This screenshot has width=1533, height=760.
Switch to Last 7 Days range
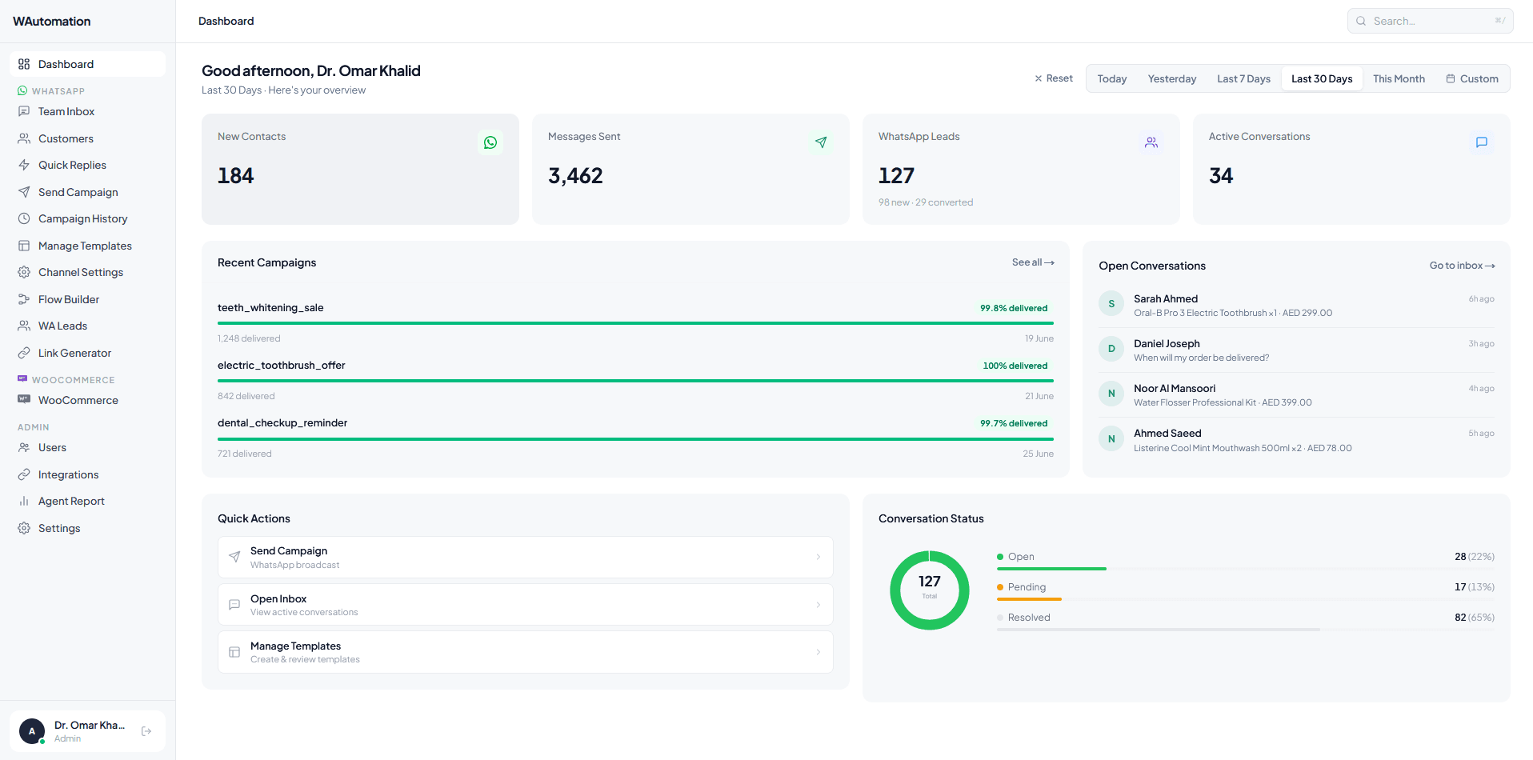[1244, 78]
